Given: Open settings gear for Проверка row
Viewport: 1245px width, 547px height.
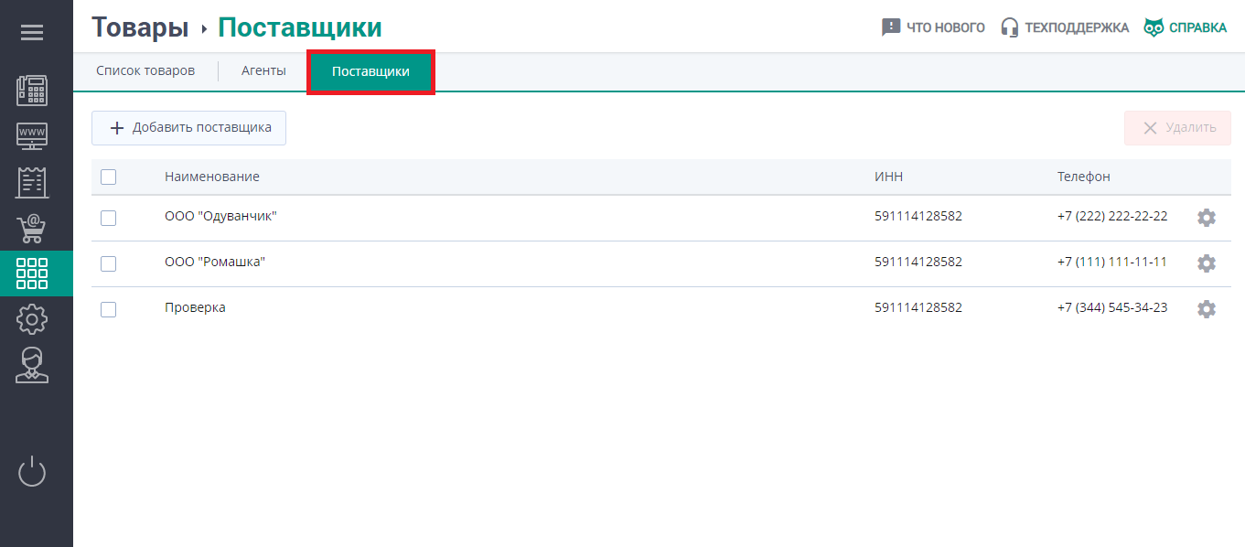Looking at the screenshot, I should pos(1207,309).
